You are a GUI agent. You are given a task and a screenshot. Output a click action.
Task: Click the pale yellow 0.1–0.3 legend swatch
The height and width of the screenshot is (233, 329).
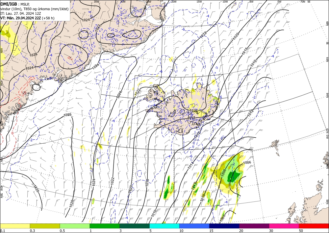15,226
